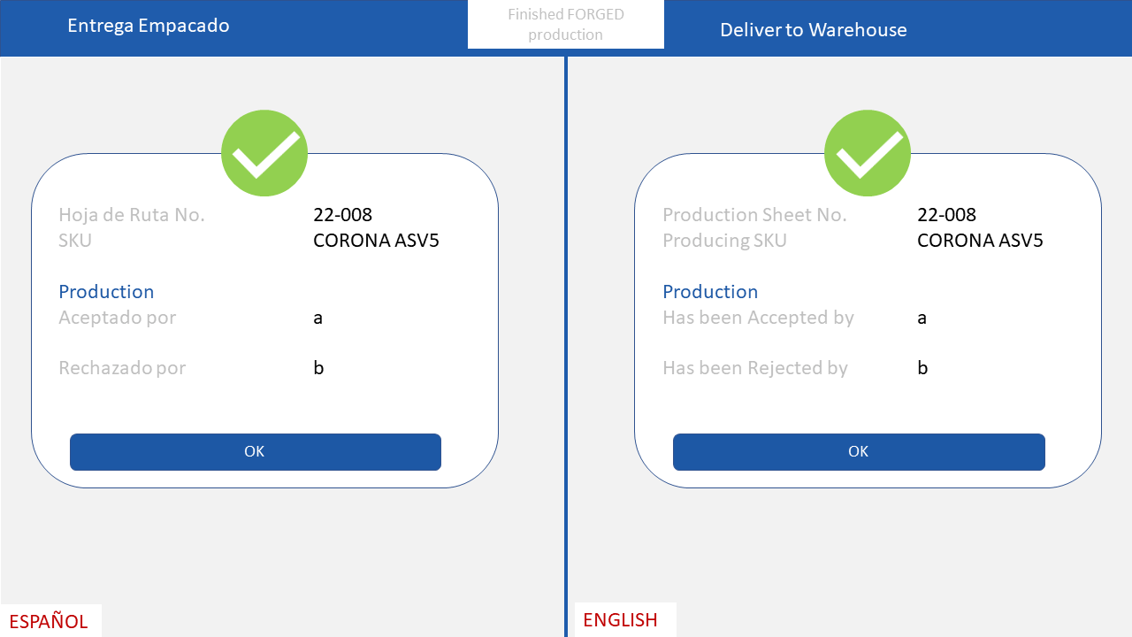The image size is (1132, 637).
Task: Click the Finished FORGED production box
Action: point(566,25)
